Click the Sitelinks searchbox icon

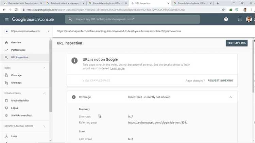point(6,115)
